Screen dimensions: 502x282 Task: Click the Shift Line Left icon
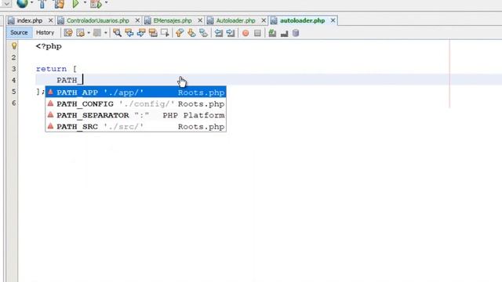pyautogui.click(x=219, y=33)
